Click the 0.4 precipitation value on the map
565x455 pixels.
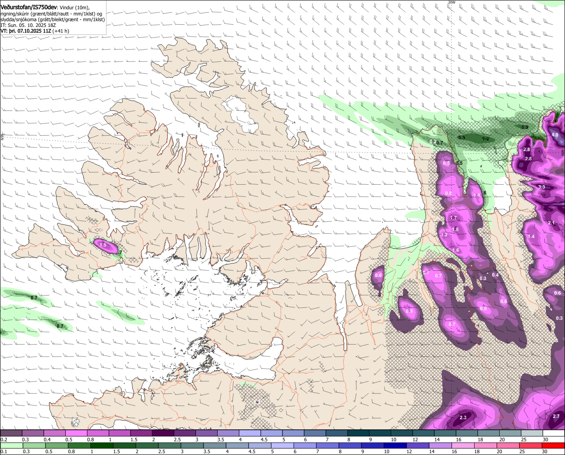(x=495, y=275)
